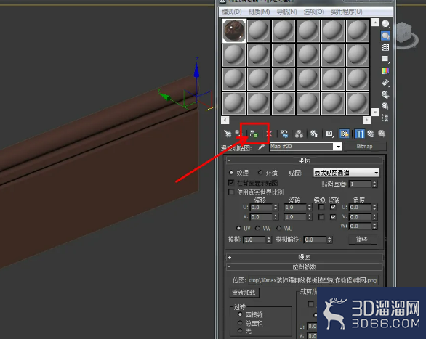The width and height of the screenshot is (426, 339).
Task: Click the green Y axis gizmo arrow
Action: point(164,96)
